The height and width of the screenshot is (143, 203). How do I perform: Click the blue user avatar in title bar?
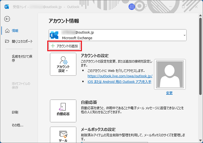pos(132,7)
